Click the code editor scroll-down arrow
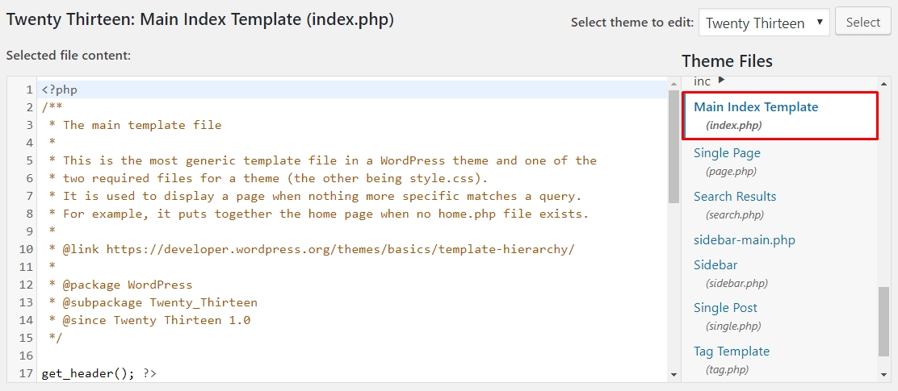898x391 pixels. 673,374
